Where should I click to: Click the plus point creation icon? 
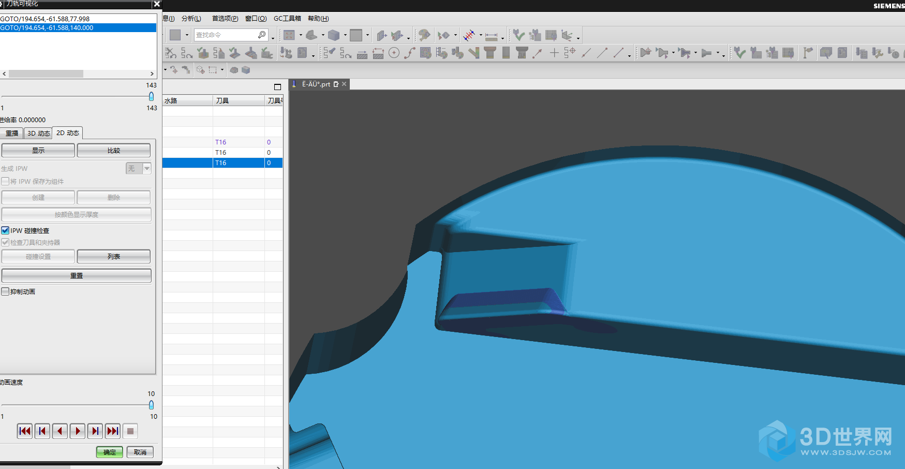tap(554, 53)
